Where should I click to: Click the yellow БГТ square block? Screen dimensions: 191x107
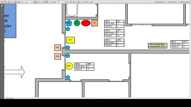pyautogui.click(x=71, y=40)
